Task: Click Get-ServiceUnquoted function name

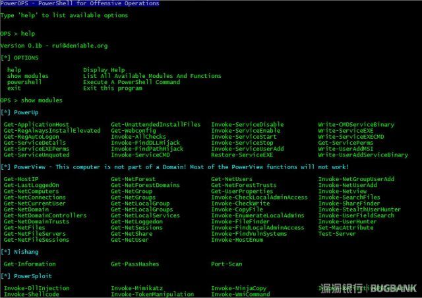Action: (36, 155)
